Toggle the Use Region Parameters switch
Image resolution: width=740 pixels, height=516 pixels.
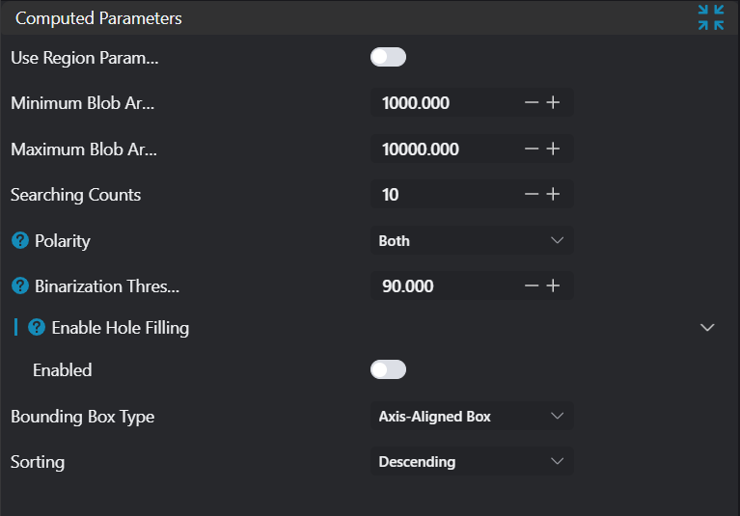point(388,58)
